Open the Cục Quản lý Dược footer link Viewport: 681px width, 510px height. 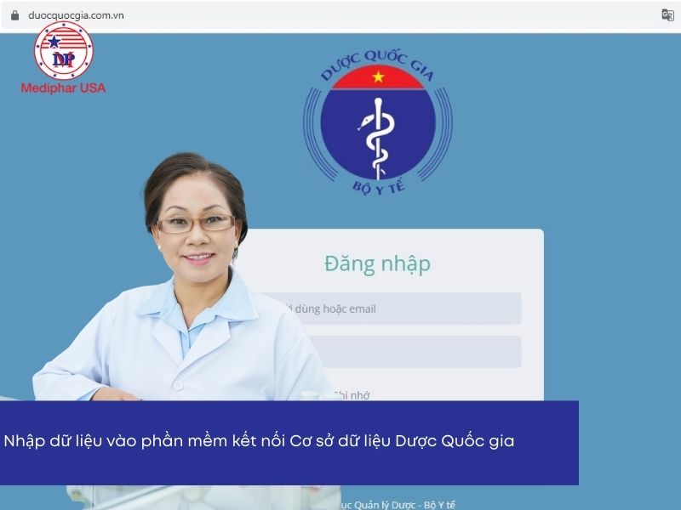[397, 505]
